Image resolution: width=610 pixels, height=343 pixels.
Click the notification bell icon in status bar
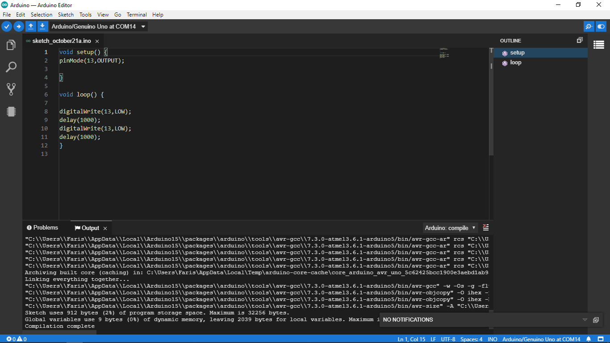[589, 339]
